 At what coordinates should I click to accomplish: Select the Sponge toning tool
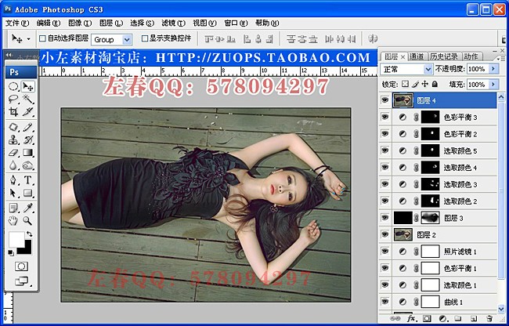28,165
